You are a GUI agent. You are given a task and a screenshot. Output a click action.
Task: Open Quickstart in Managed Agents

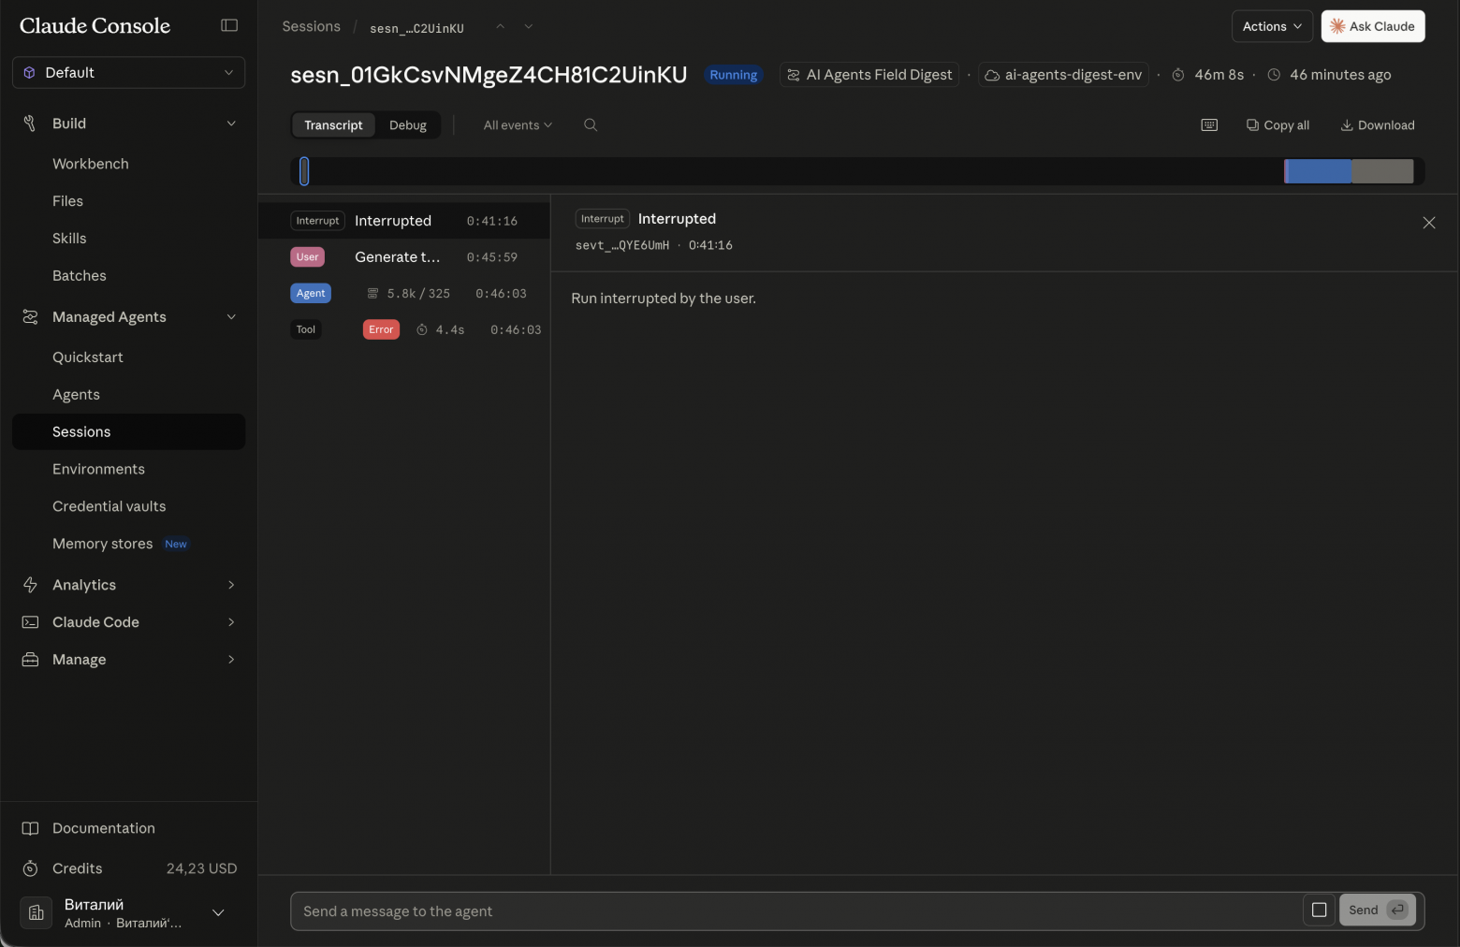[x=88, y=357]
